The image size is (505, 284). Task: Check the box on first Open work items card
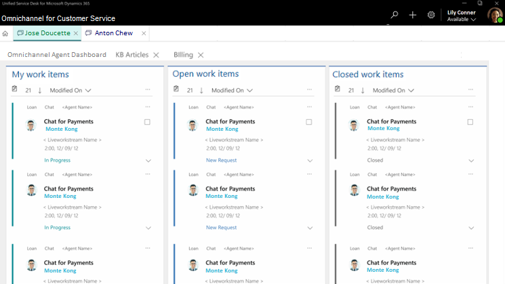coord(309,122)
